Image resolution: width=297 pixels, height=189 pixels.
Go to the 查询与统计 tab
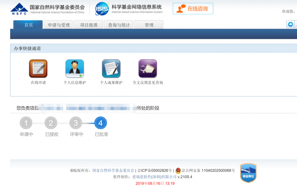click(119, 25)
